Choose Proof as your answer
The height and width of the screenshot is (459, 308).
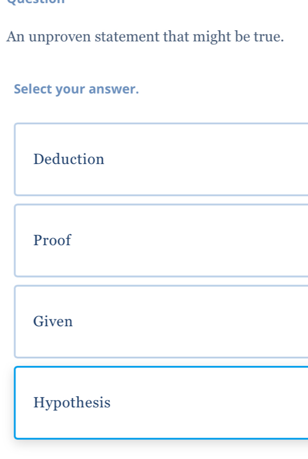point(153,240)
